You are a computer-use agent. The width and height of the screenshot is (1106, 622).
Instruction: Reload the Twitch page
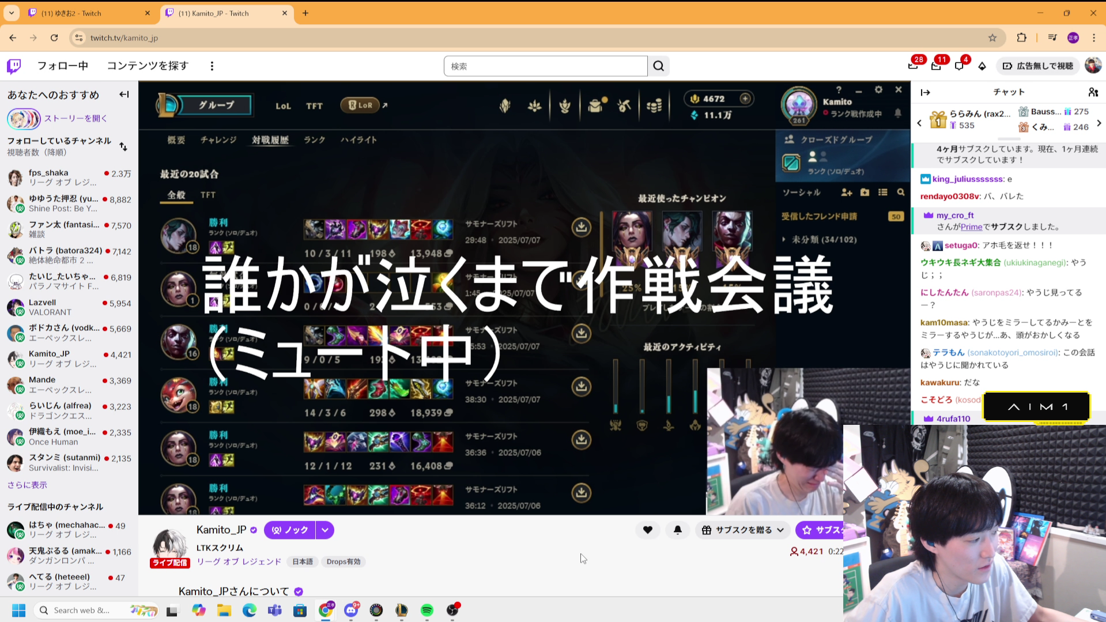[54, 38]
